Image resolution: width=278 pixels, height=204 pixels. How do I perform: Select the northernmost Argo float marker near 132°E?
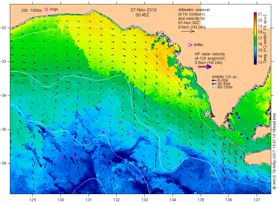120,122
